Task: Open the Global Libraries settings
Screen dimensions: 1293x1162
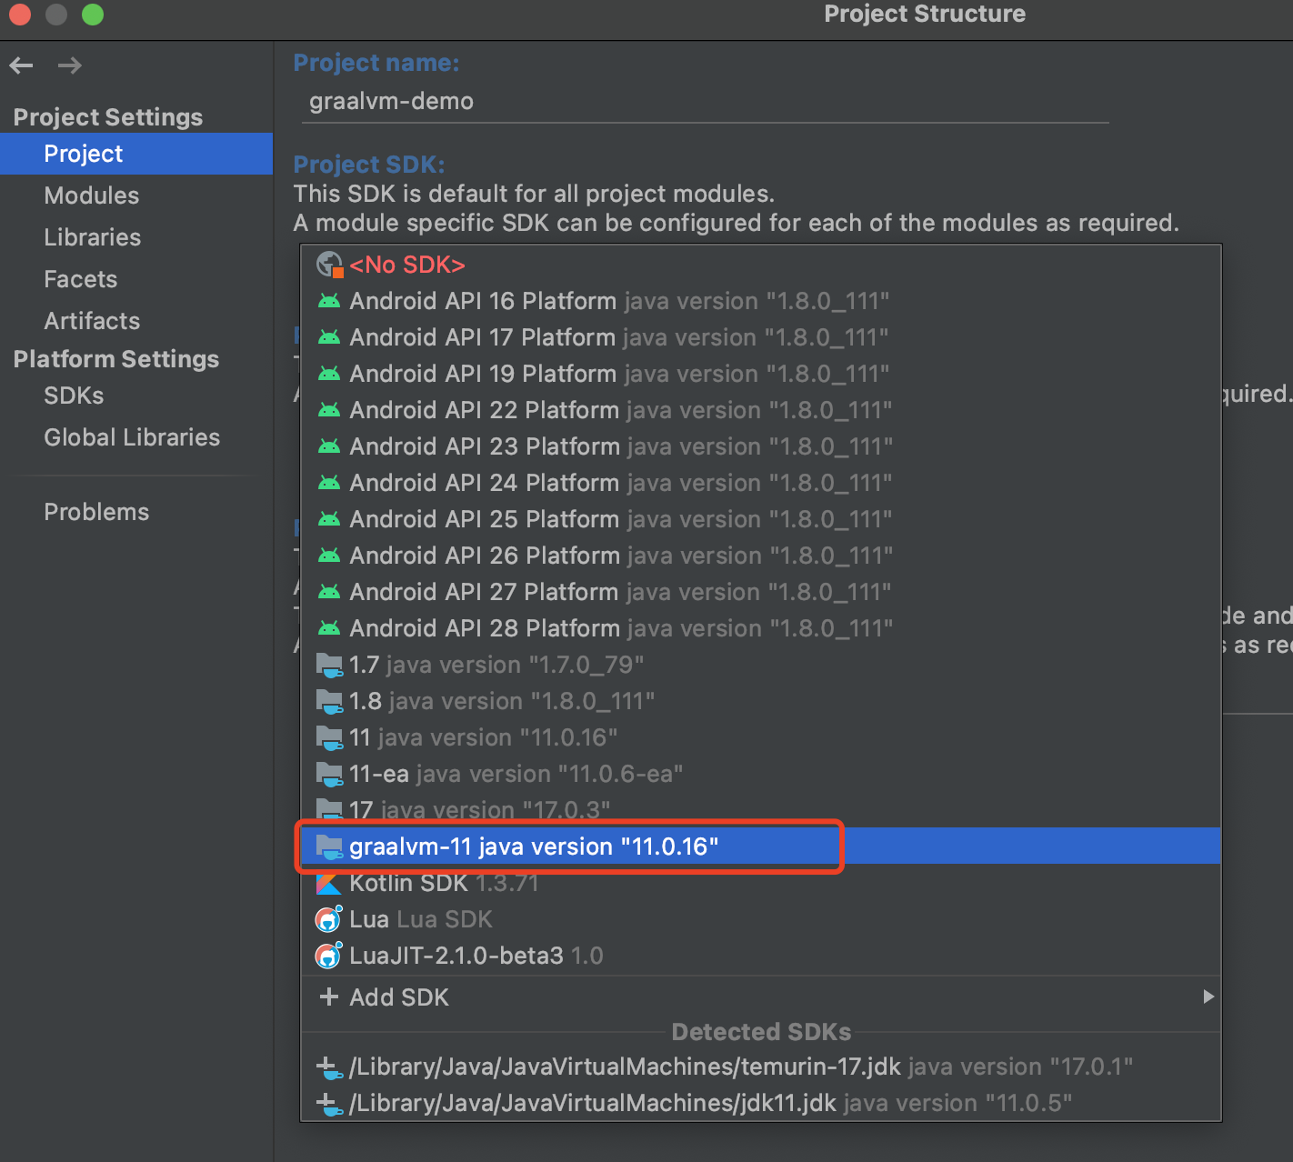Action: [136, 437]
